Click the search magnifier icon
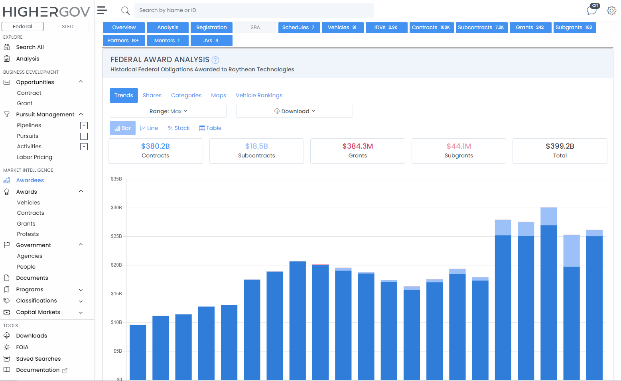The height and width of the screenshot is (381, 621). (126, 11)
